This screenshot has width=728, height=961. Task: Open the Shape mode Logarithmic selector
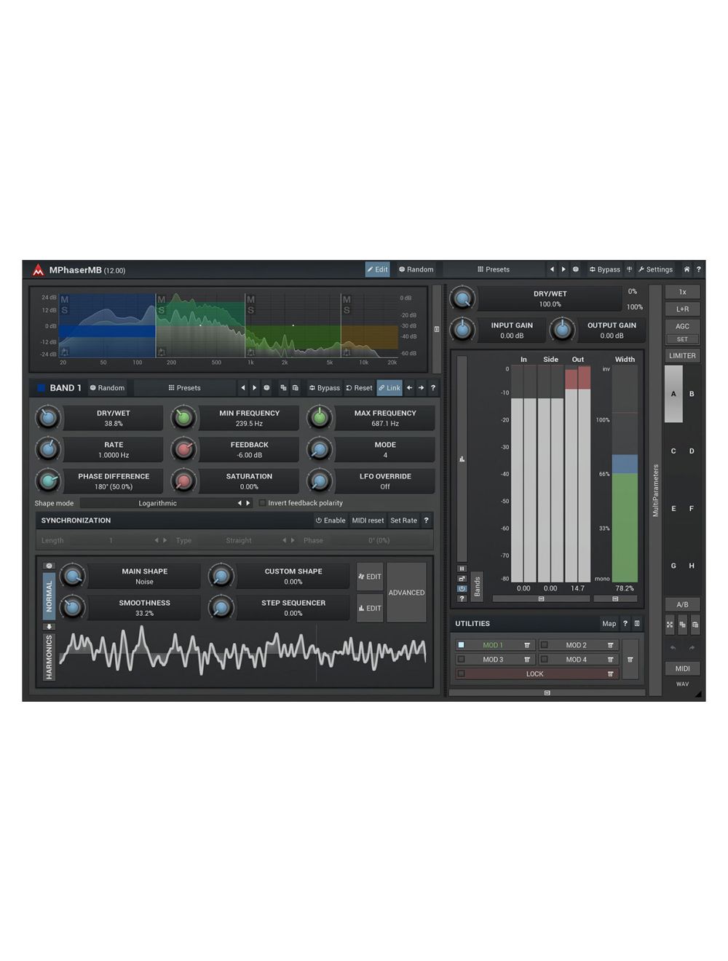tap(158, 503)
